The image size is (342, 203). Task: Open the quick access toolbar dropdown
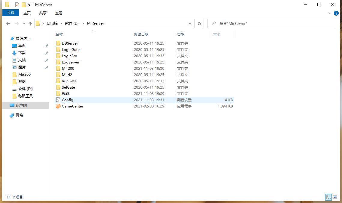coord(29,5)
